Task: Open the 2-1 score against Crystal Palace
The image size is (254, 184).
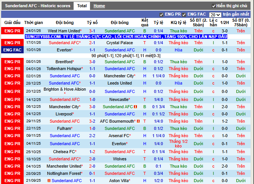Action: 92,43
